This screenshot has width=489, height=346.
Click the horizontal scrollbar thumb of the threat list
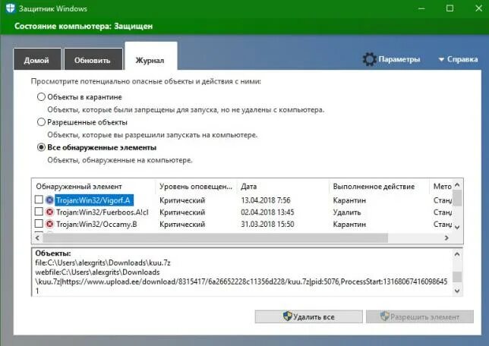(215, 237)
